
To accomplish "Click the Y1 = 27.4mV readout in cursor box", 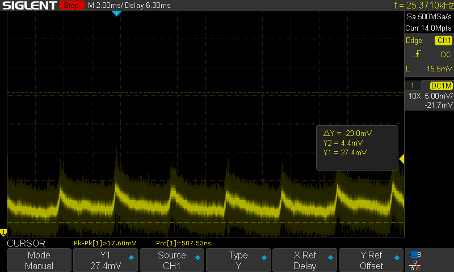I will coord(345,152).
